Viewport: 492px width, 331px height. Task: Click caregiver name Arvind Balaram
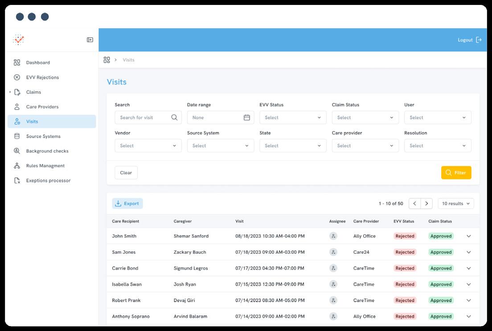coord(190,316)
